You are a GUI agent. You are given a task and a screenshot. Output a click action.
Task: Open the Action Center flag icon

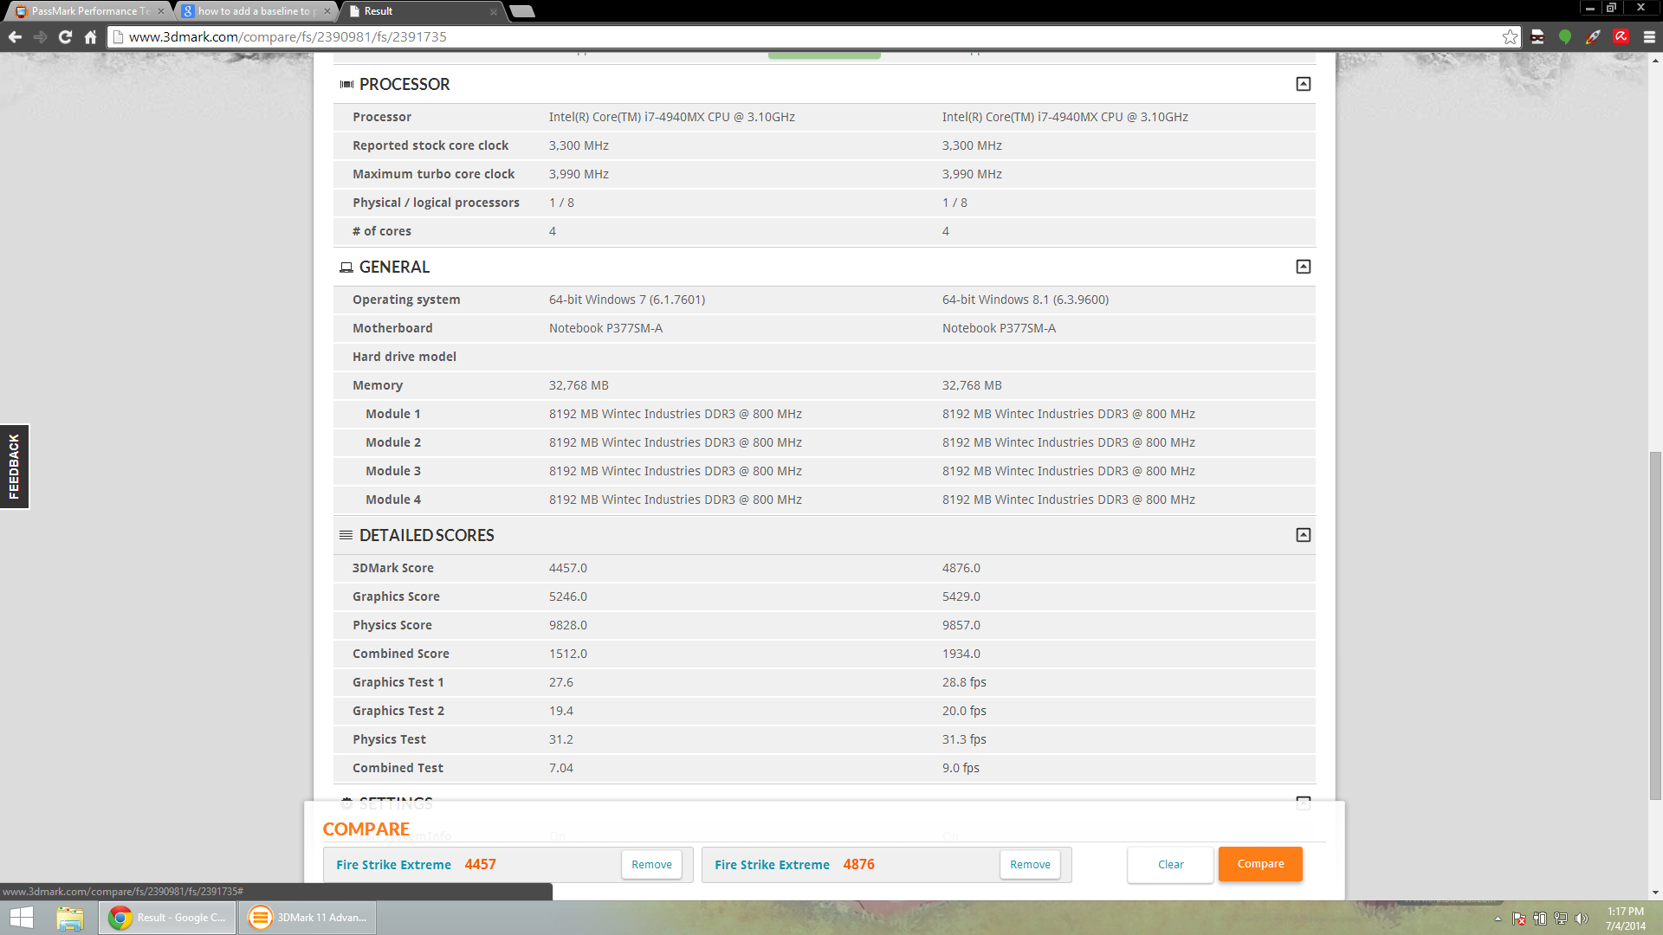[1518, 919]
